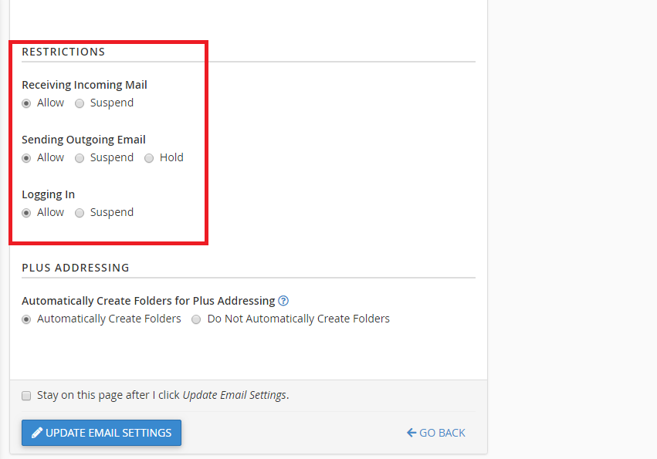Viewport: 657px width, 459px height.
Task: Click the Go Back link
Action: pyautogui.click(x=435, y=433)
